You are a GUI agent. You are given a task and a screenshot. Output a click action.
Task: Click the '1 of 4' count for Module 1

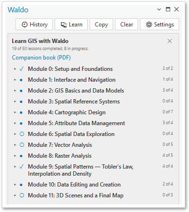(168, 79)
